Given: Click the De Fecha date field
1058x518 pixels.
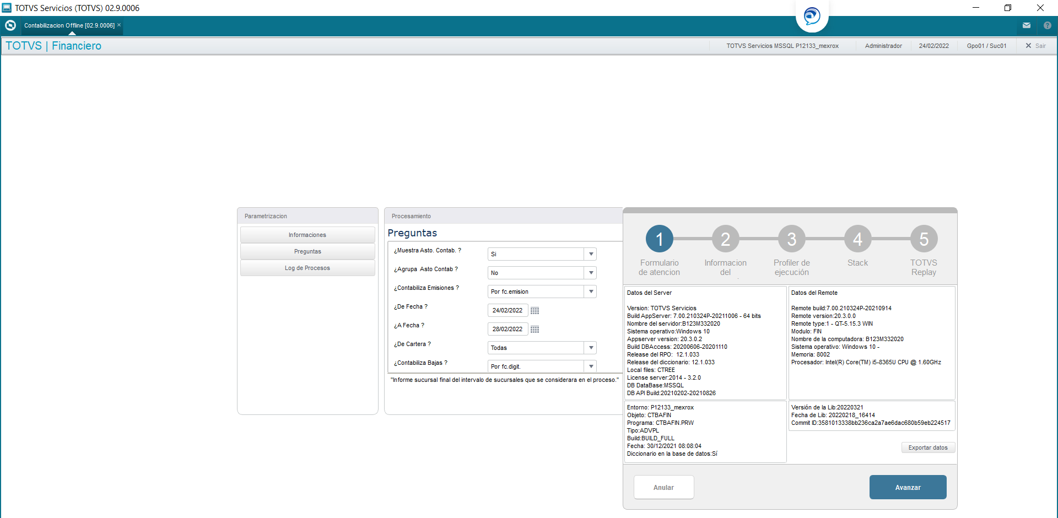Looking at the screenshot, I should coord(508,310).
